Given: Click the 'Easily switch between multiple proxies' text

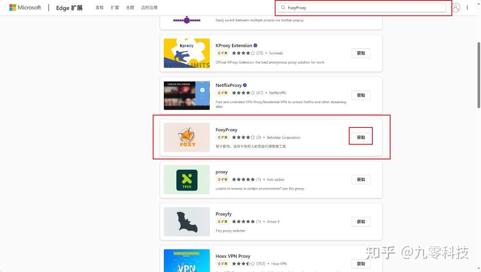Looking at the screenshot, I should point(260,20).
